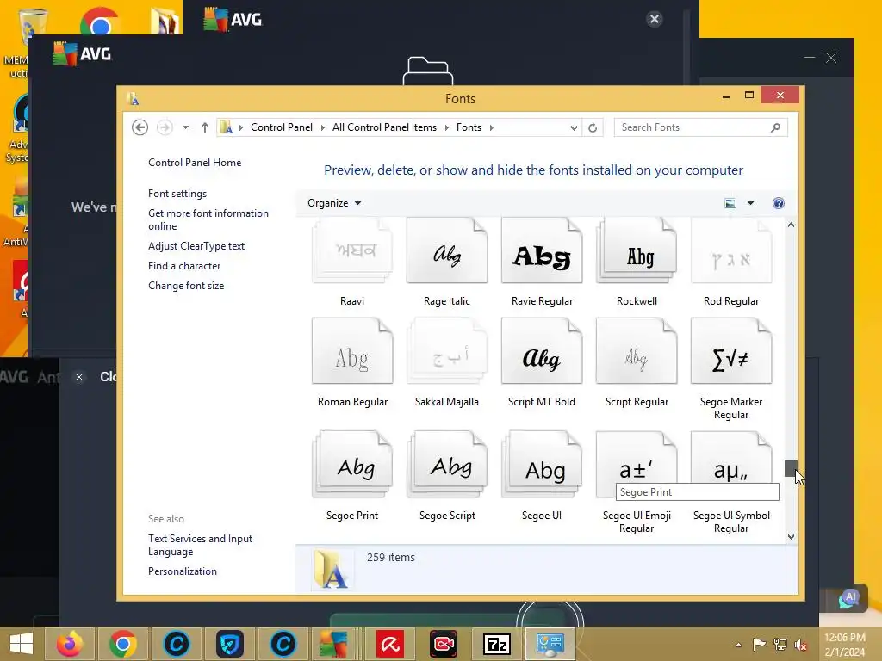
Task: Open the Control Panel taskbar icon
Action: coord(550,644)
